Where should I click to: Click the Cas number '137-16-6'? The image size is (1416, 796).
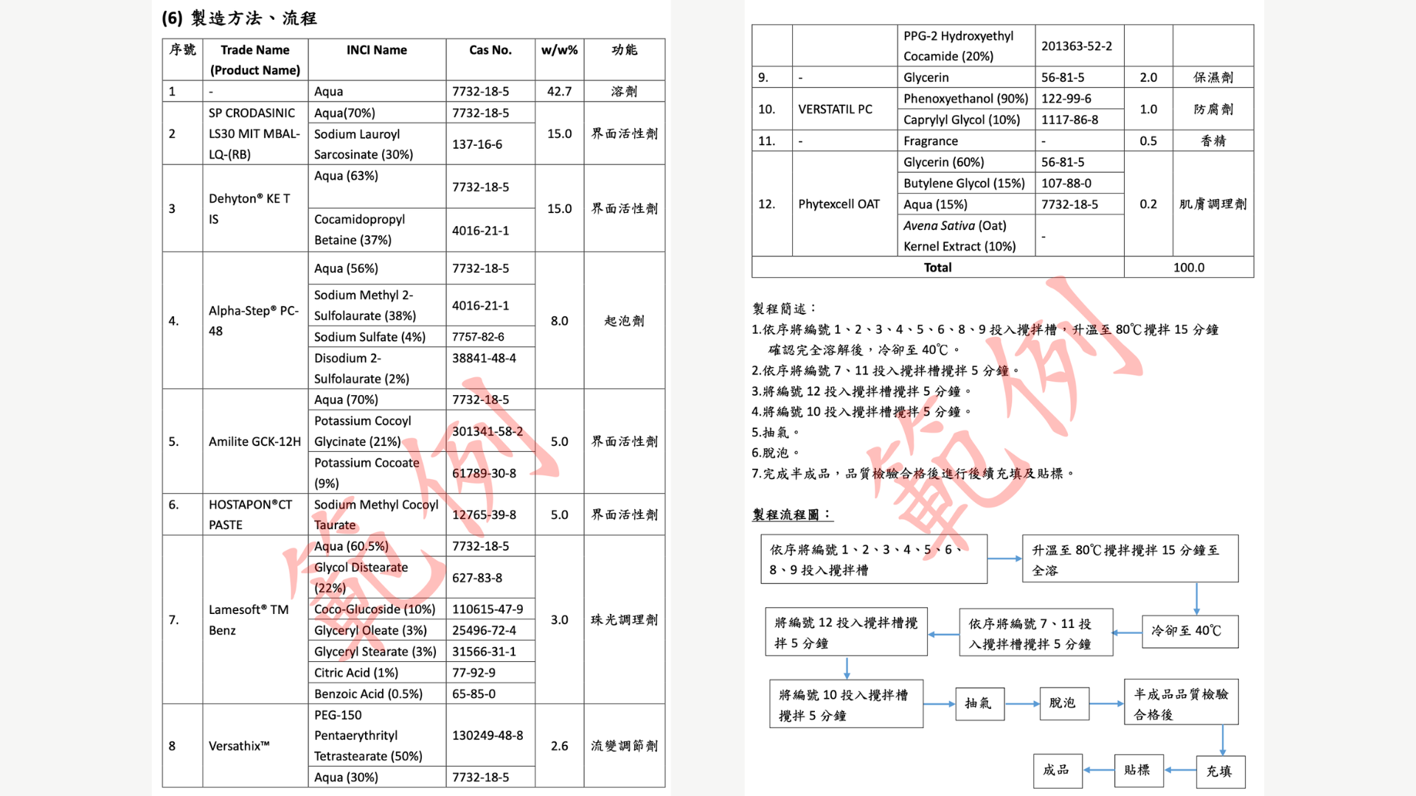tap(490, 144)
